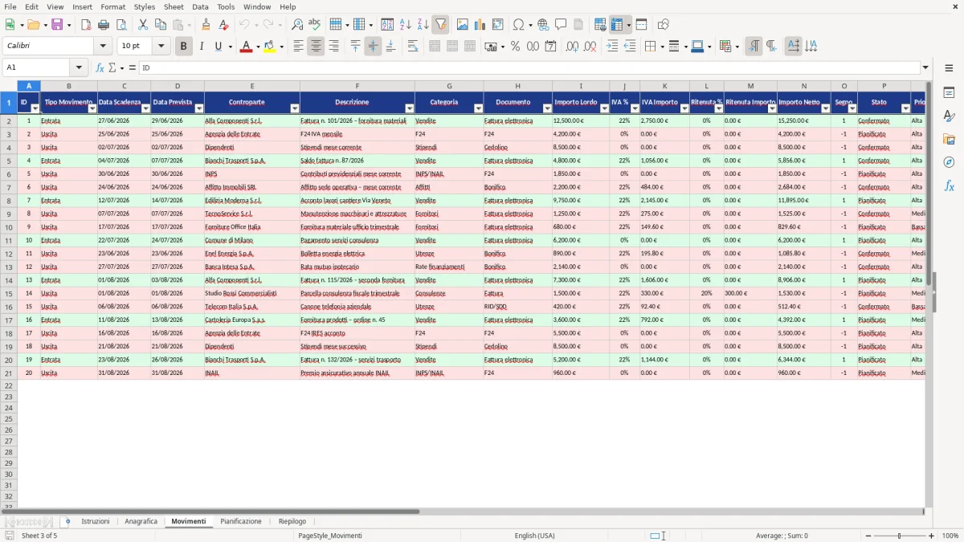Click the Spelling check icon
Image resolution: width=964 pixels, height=542 pixels.
coord(315,25)
